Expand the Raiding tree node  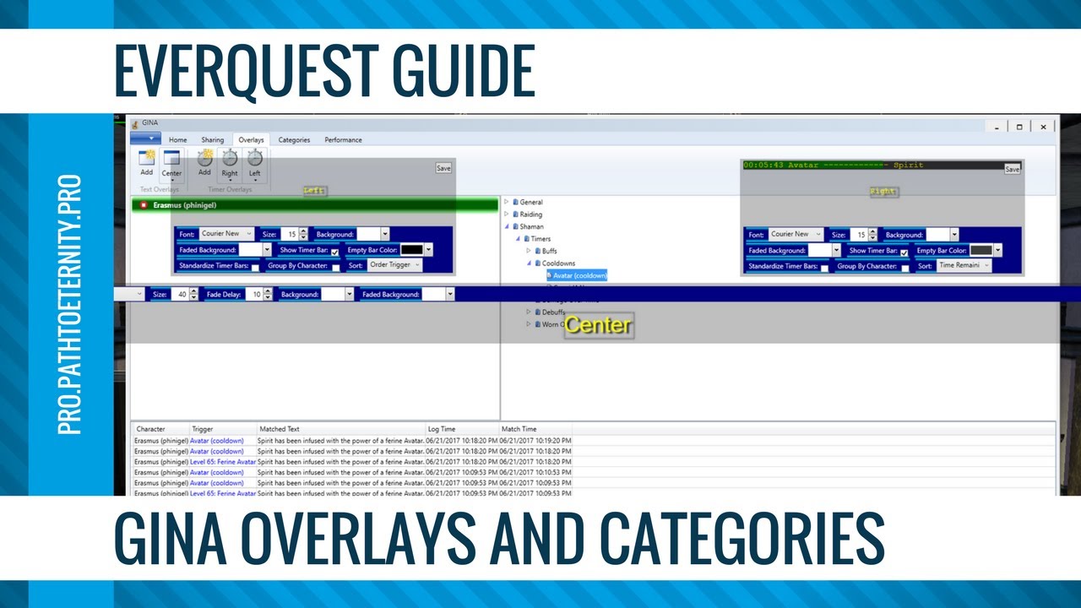[507, 214]
